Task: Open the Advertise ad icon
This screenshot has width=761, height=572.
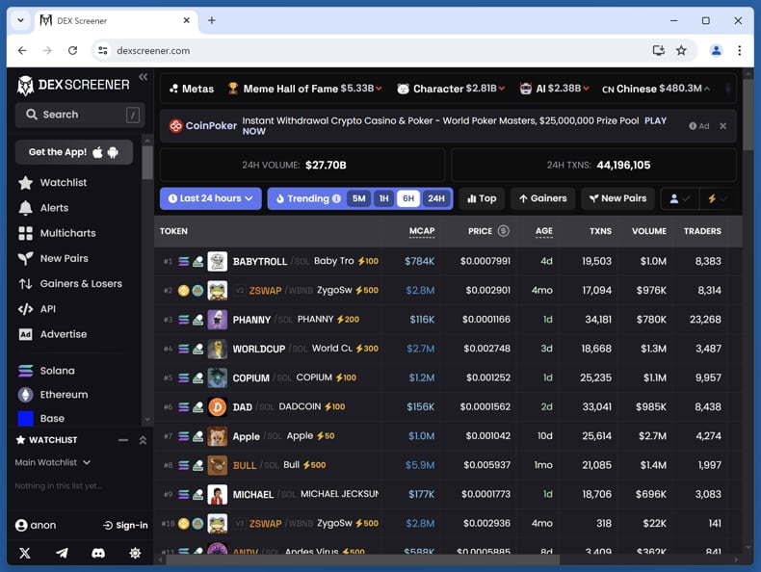Action: pos(25,334)
